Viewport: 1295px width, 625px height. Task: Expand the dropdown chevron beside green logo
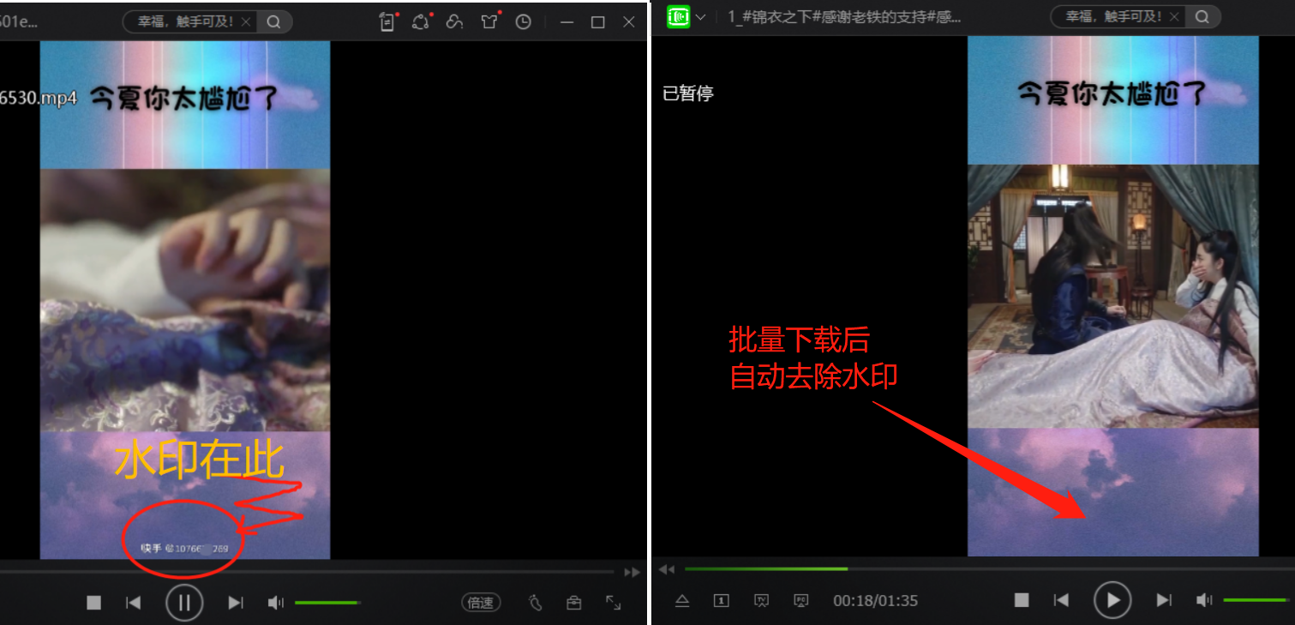(x=701, y=17)
